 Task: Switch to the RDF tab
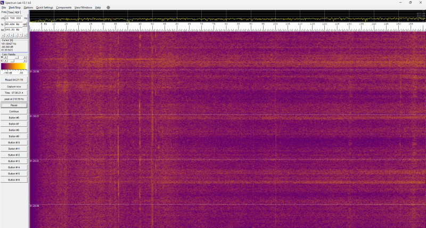(18, 12)
